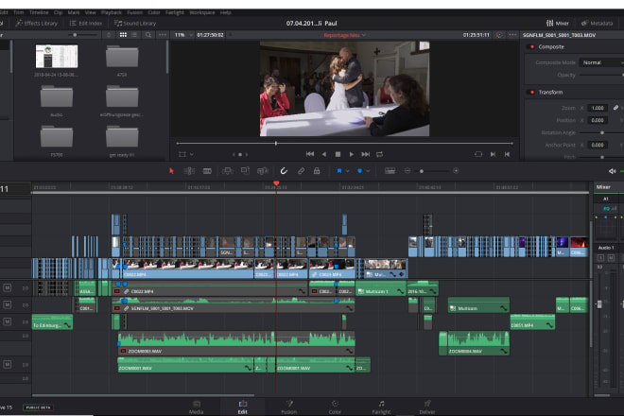Switch to the Fairlight page
This screenshot has width=624, height=416.
(381, 407)
